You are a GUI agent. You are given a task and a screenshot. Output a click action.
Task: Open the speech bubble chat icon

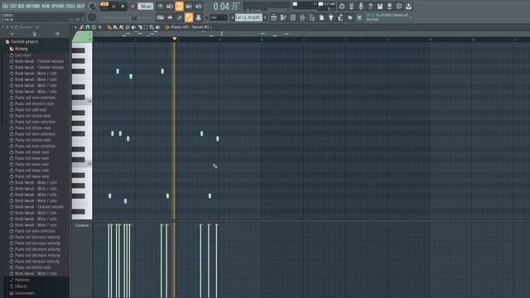click(399, 6)
